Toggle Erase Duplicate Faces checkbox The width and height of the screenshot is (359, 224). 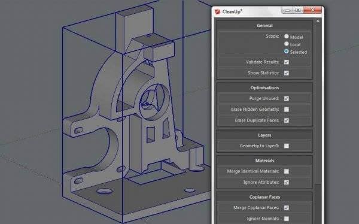pos(287,120)
